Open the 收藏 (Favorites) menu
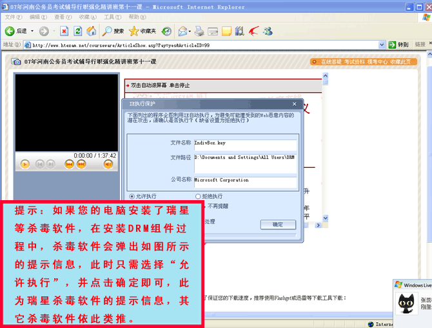The image size is (432, 328). (88, 17)
